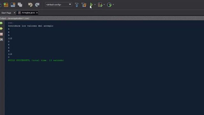Click the Build Project hammer icon
This screenshot has height=115, width=204.
coord(76,5)
